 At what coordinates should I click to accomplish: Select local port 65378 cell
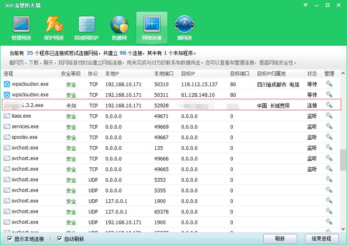click(x=161, y=212)
